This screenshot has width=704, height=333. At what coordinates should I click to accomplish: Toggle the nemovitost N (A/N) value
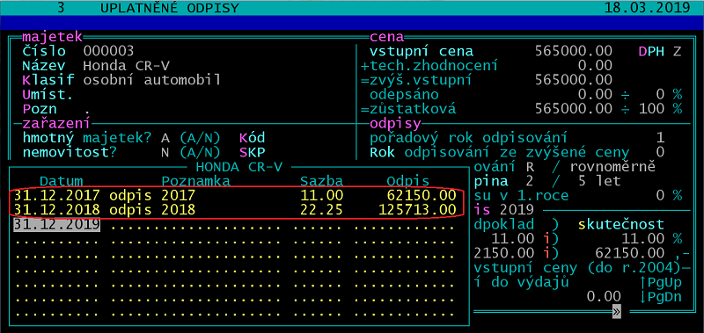[x=165, y=152]
